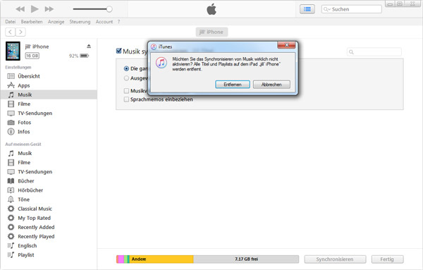Go back with the left arrow button
This screenshot has height=270, width=423.
click(11, 32)
